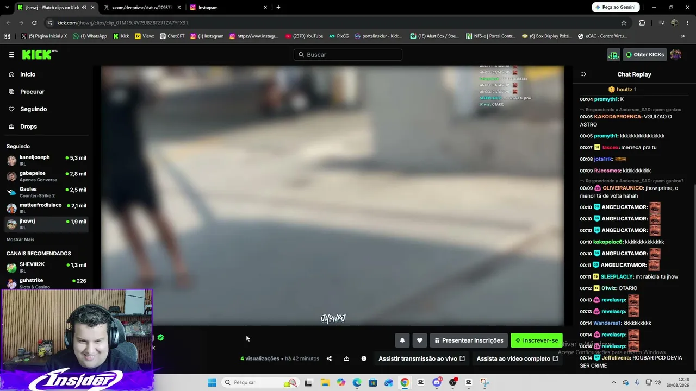
Task: Click the green Inscrever-se button
Action: [x=537, y=340]
